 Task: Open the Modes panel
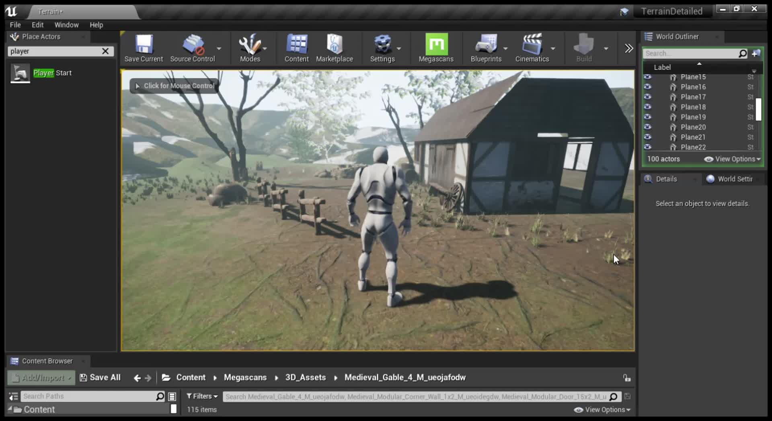click(250, 47)
